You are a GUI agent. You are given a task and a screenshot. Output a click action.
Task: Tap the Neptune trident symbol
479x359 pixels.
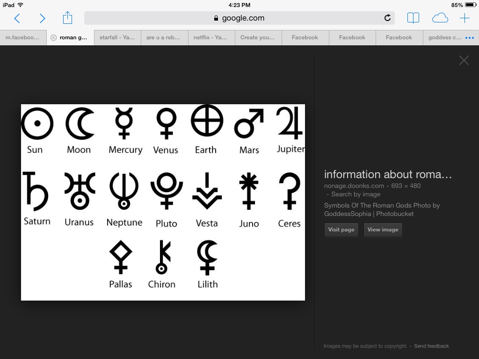click(x=123, y=191)
